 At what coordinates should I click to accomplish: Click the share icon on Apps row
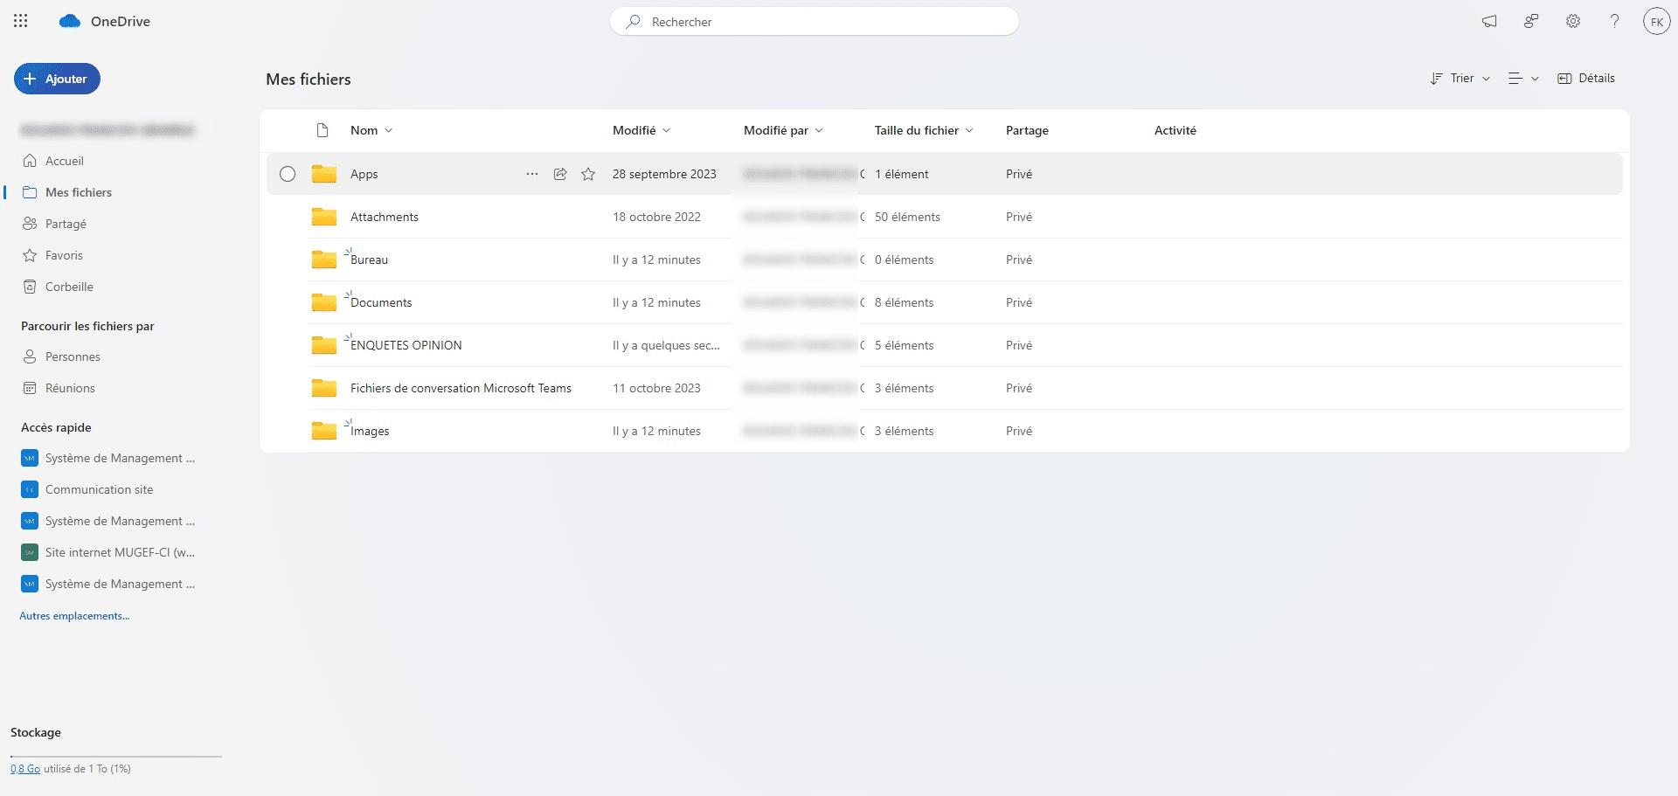[560, 174]
